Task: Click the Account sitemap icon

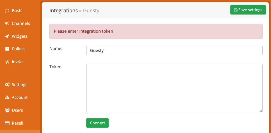Action: (7, 98)
